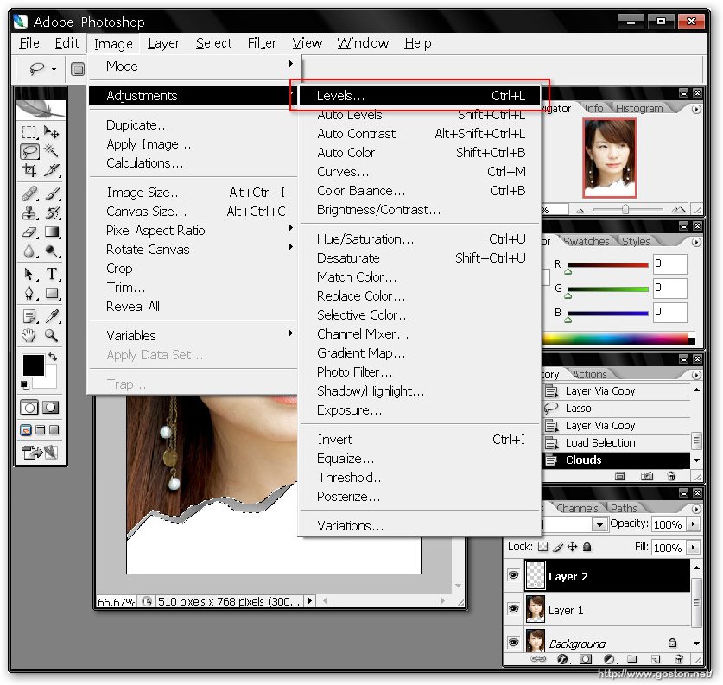Hide Layer 2 using eye icon
The height and width of the screenshot is (685, 723).
tap(512, 576)
